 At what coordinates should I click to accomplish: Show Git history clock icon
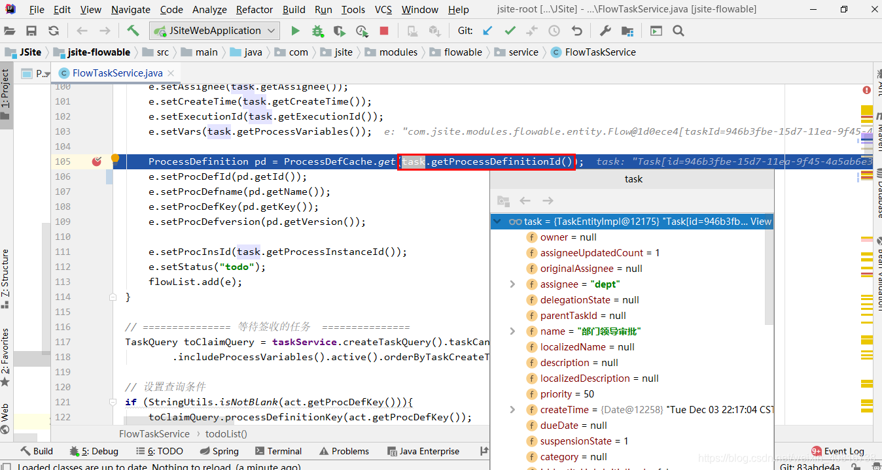(x=554, y=31)
